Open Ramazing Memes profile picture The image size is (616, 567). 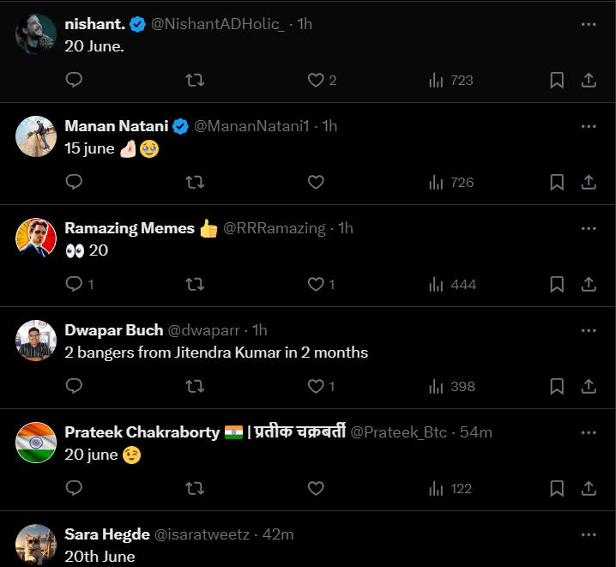coord(36,237)
